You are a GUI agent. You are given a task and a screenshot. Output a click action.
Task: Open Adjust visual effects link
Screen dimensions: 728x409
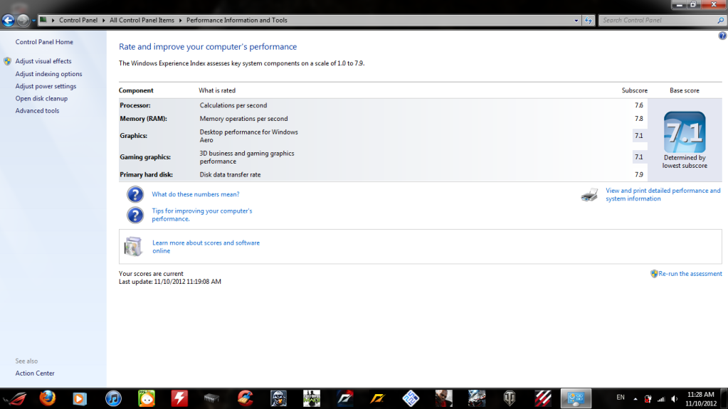point(43,61)
